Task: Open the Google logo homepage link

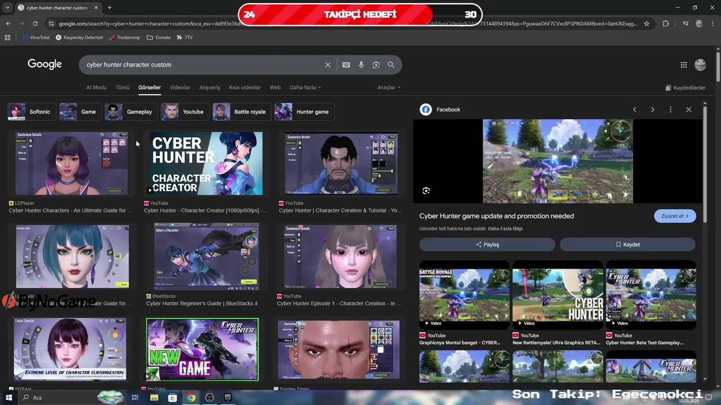Action: pyautogui.click(x=44, y=64)
